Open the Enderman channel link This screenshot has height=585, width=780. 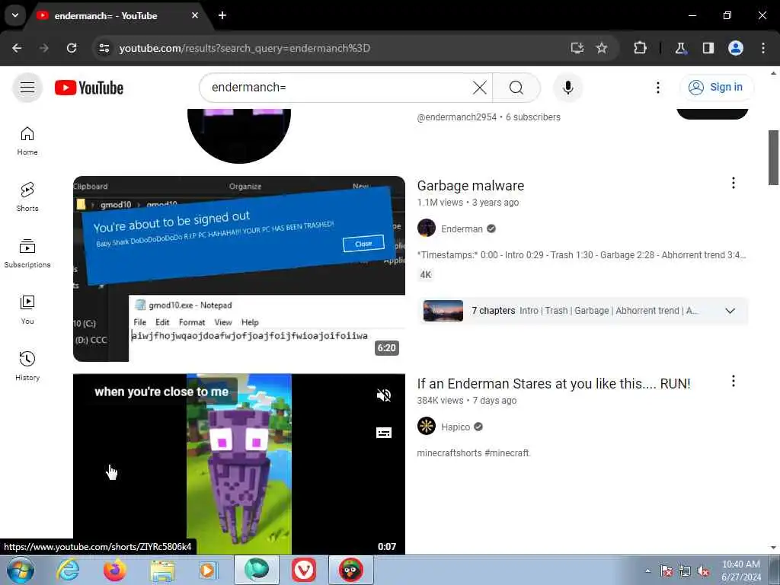462,229
